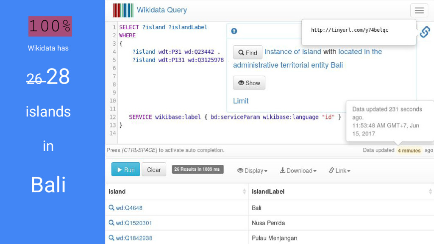Screen dimensions: 434x244
Task: Sort by the islandLabel column arrows
Action: pos(431,191)
